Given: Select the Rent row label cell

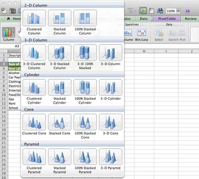Looking at the screenshot, I should (x=14, y=104).
